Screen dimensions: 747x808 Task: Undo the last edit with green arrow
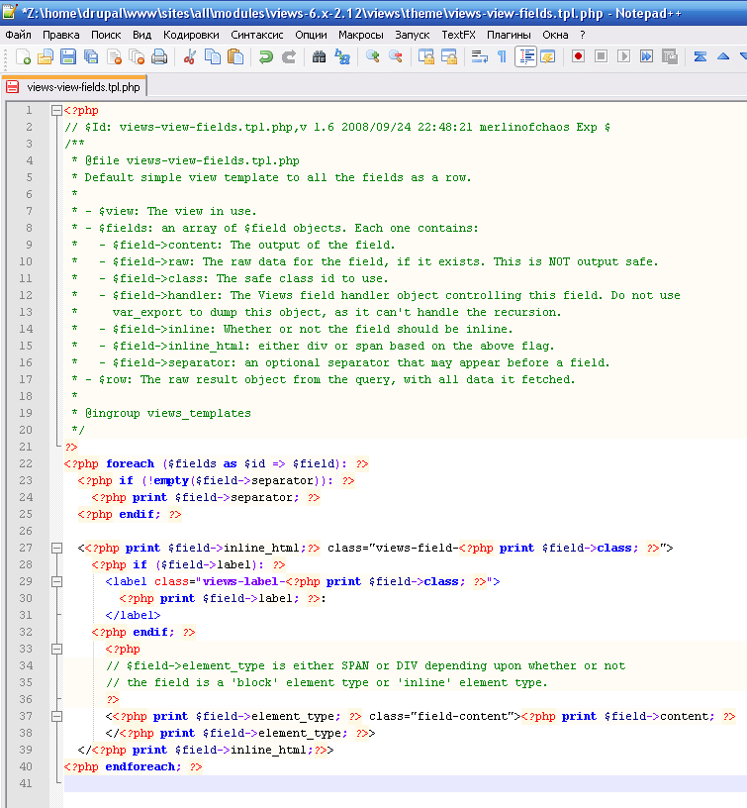click(x=265, y=56)
